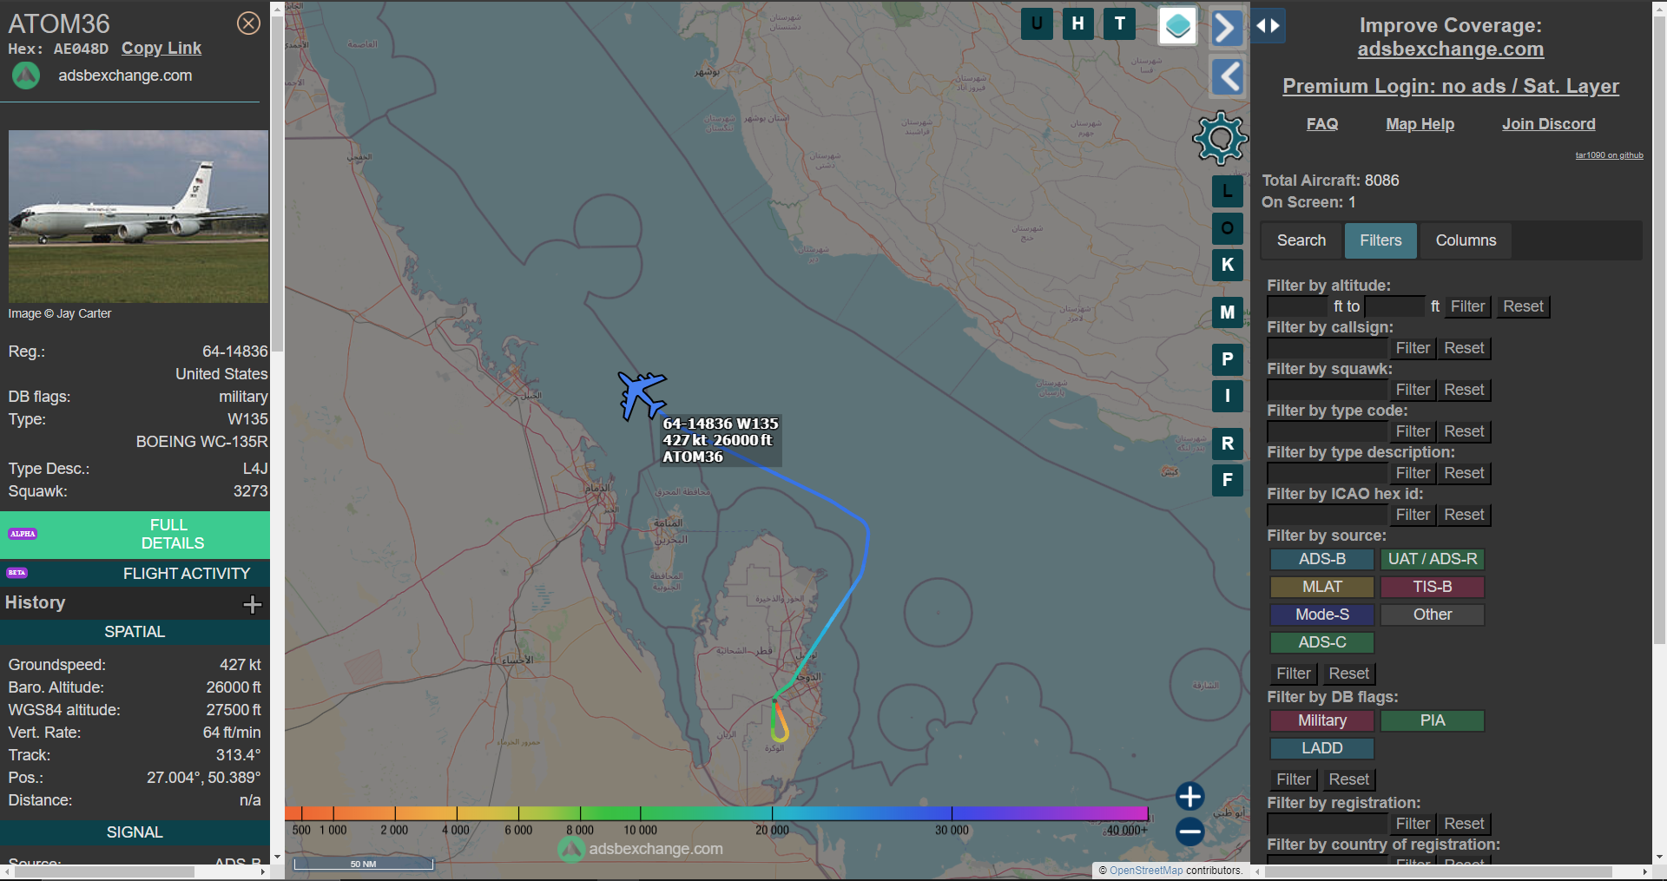This screenshot has width=1667, height=881.
Task: Switch to the Columns tab
Action: (x=1466, y=240)
